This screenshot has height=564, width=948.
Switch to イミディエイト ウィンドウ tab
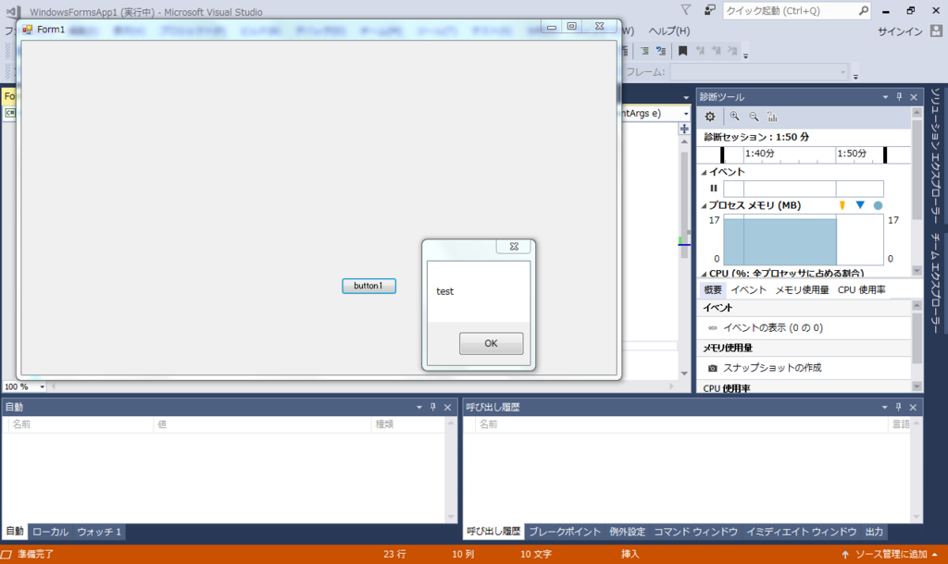tap(801, 532)
